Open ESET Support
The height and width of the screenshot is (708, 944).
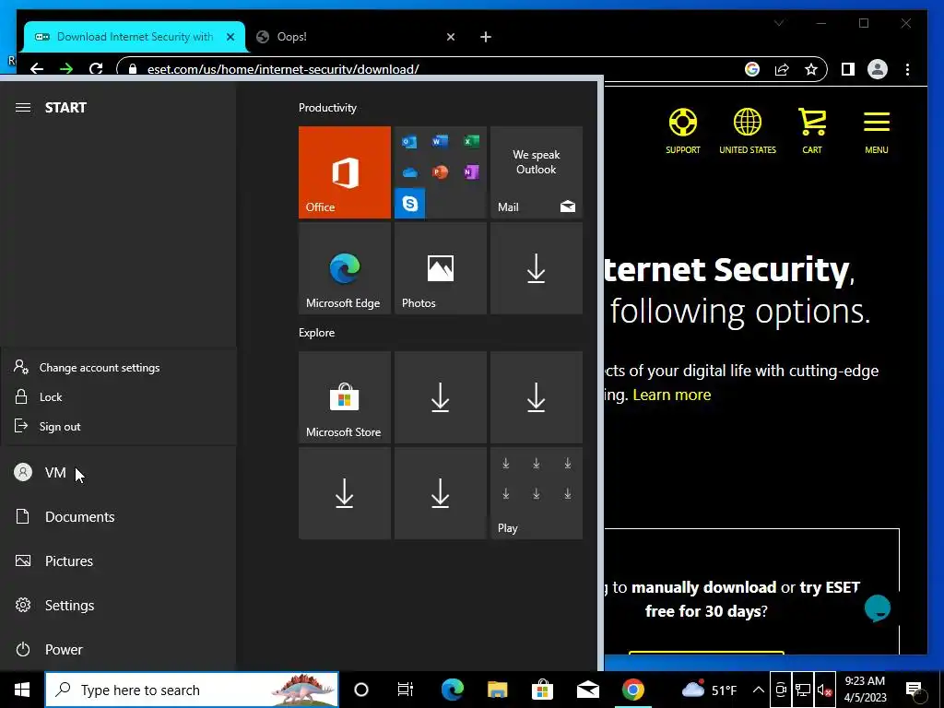click(x=683, y=131)
